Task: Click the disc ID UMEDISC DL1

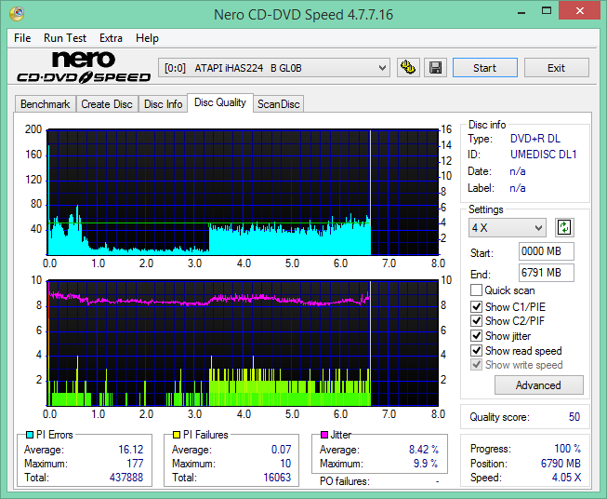Action: (x=543, y=155)
